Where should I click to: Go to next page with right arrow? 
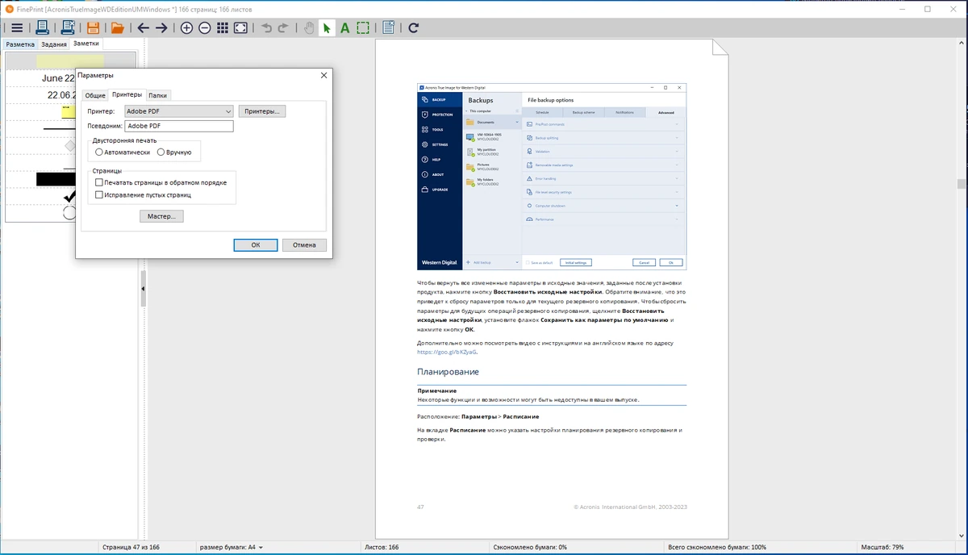tap(161, 27)
